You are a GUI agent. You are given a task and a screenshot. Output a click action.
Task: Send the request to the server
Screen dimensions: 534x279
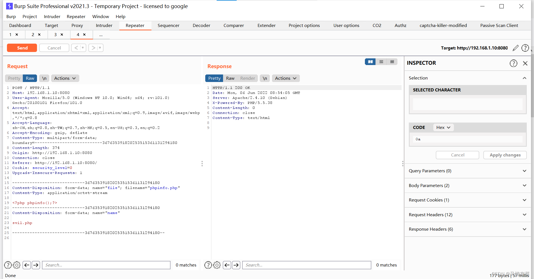coord(22,48)
